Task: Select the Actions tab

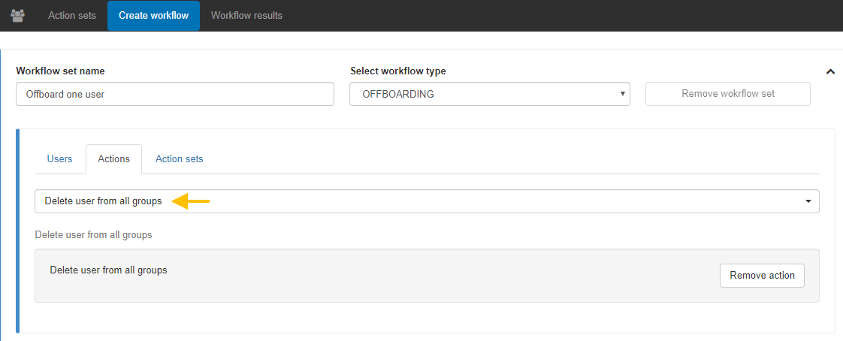Action: click(x=113, y=159)
